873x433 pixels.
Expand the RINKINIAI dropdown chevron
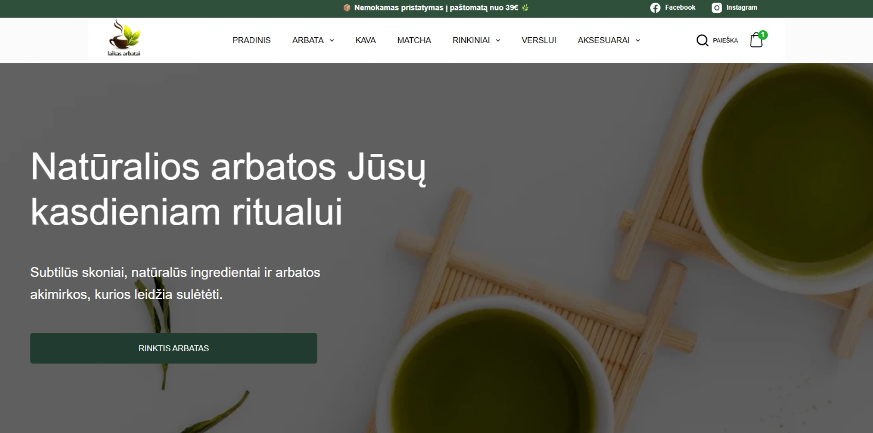(498, 40)
